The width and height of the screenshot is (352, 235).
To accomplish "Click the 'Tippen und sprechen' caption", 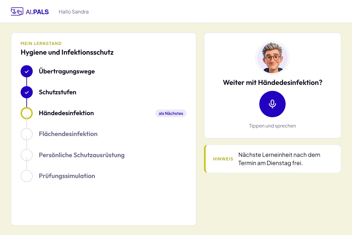I will click(x=273, y=126).
